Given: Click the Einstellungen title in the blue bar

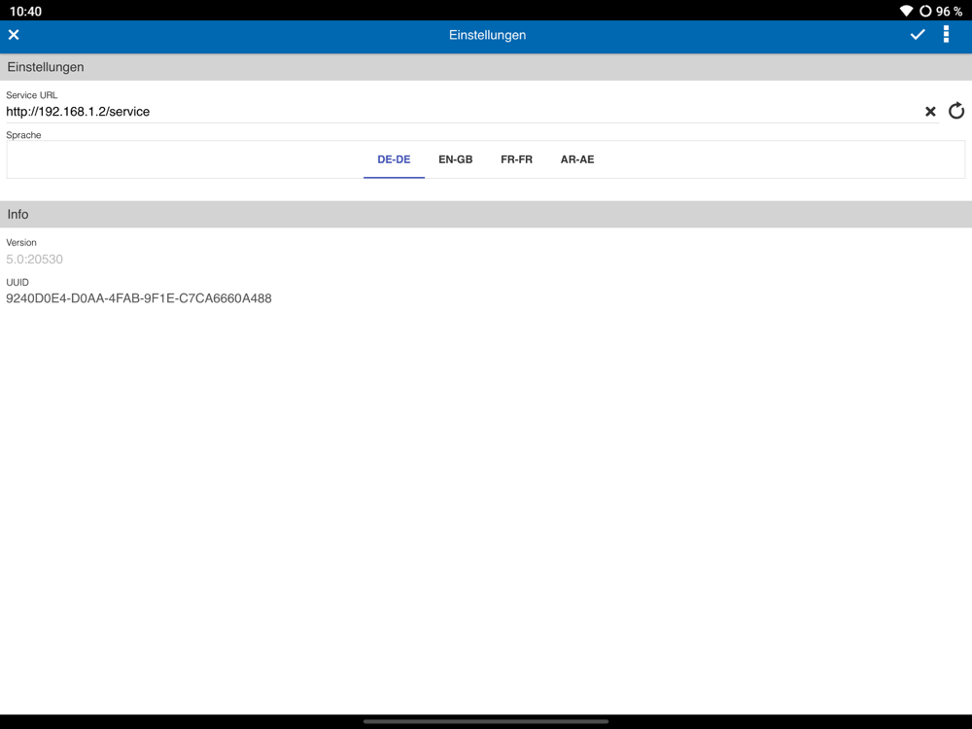Looking at the screenshot, I should [487, 35].
